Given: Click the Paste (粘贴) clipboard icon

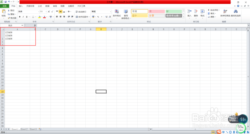Looking at the screenshot, I should (3, 11).
